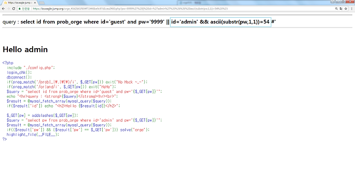
Task: Open the Chrome three-dot menu
Action: (352, 8)
